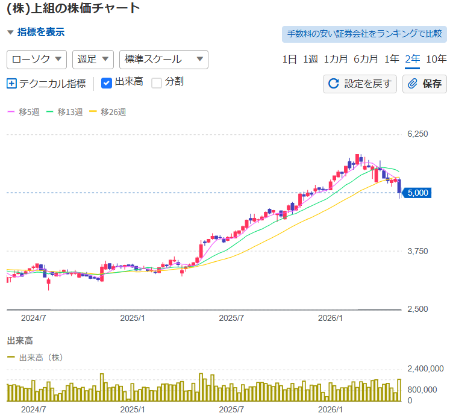
Task: Open the 標準スケール scale dropdown
Action: point(164,60)
